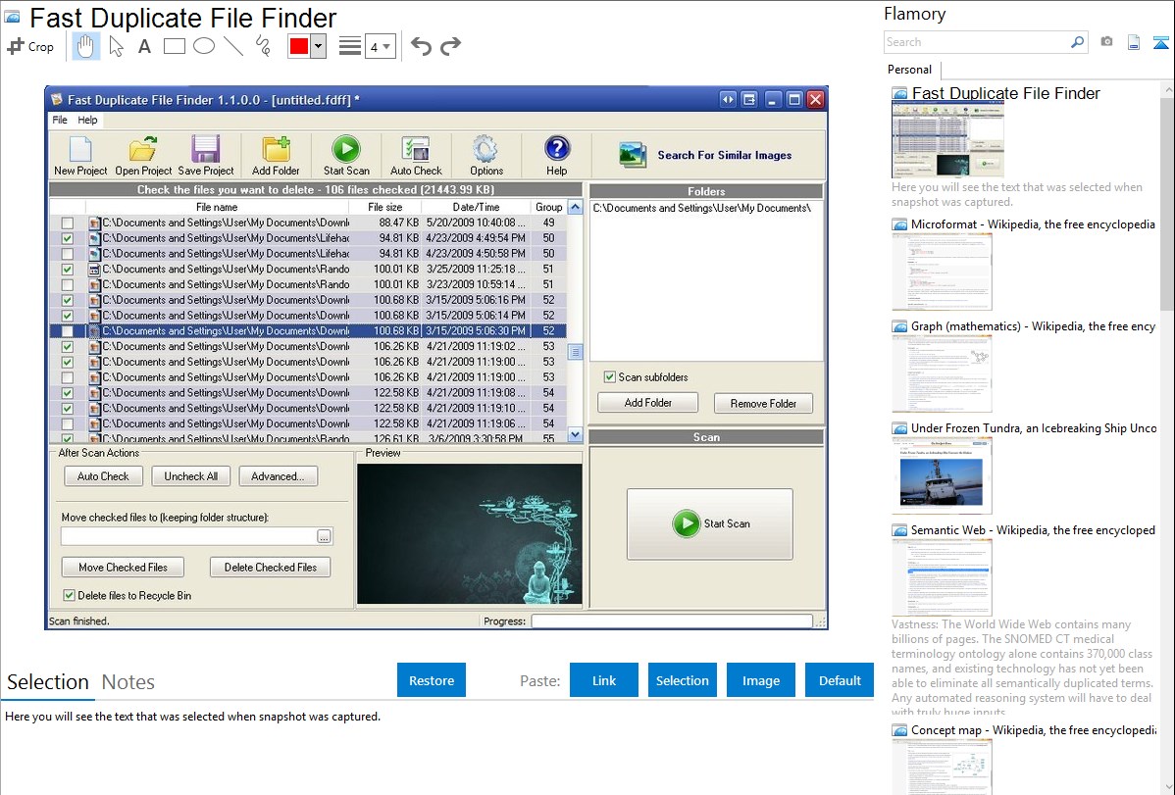Sort by the File size column header

385,208
